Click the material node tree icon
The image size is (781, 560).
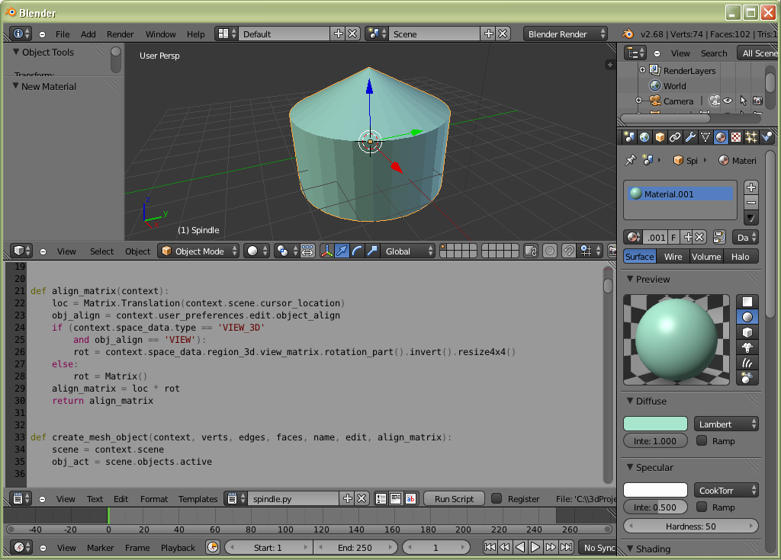pyautogui.click(x=718, y=237)
